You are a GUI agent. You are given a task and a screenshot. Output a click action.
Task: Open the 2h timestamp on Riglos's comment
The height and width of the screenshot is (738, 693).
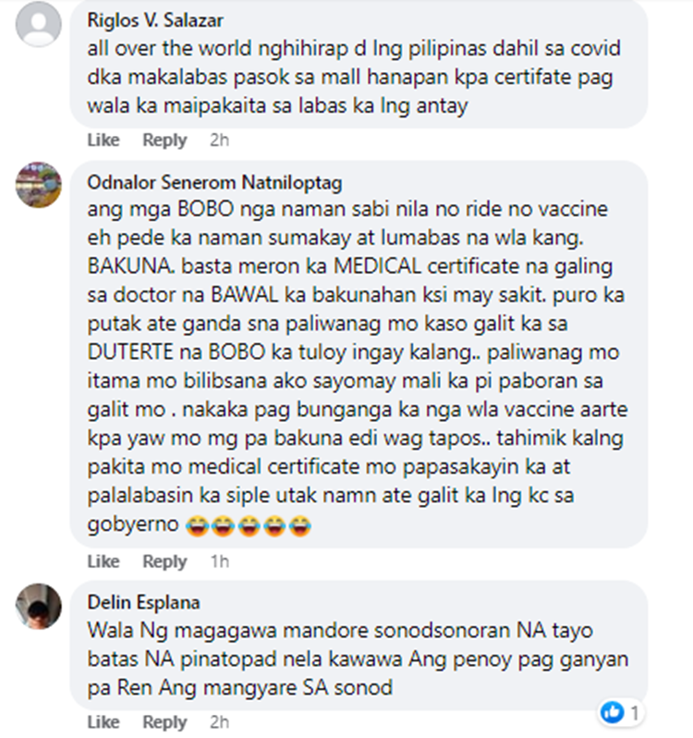point(219,140)
